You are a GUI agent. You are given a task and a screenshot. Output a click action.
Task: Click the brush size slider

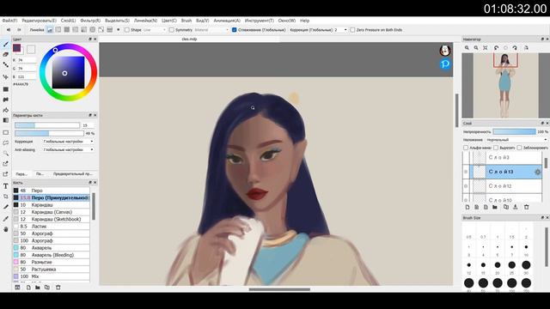[x=47, y=125]
